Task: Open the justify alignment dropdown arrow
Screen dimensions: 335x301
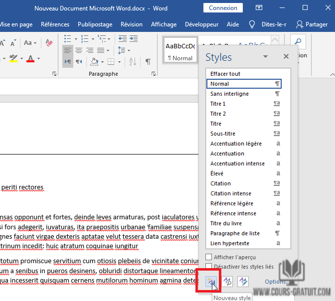Action: coord(108,50)
